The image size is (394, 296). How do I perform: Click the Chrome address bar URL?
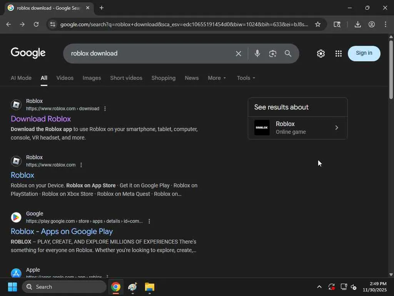(184, 24)
